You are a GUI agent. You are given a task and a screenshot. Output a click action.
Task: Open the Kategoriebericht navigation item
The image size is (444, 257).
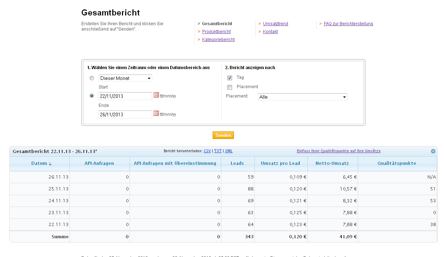(x=218, y=40)
